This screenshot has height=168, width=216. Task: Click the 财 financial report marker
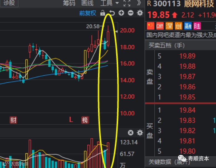click(x=13, y=120)
